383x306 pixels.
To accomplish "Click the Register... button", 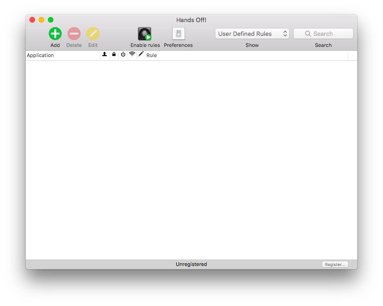I will tap(335, 265).
